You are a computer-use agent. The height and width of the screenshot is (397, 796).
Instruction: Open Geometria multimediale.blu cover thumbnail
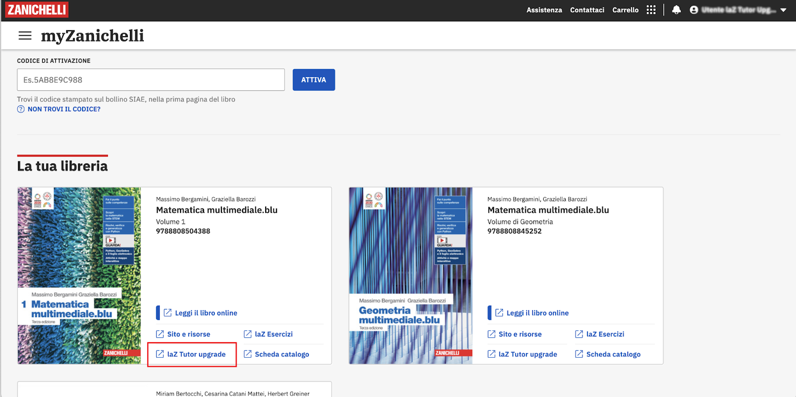[410, 276]
